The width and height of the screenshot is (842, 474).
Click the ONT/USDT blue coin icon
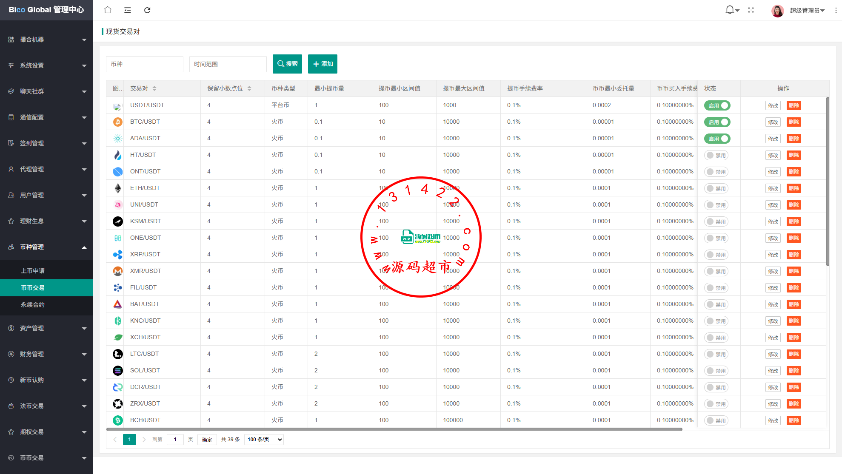pyautogui.click(x=118, y=172)
